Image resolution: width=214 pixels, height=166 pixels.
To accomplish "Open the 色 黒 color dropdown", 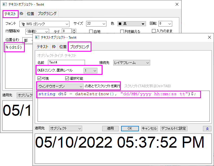I will [x=132, y=24].
